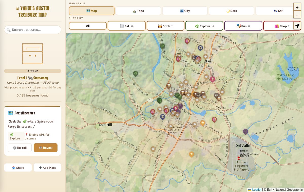Toggle the Explore filter
The height and width of the screenshot is (192, 304).
(x=204, y=26)
